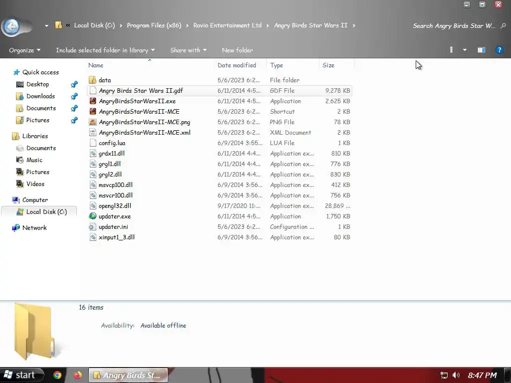
Task: Navigate to Local Disk (C:) breadcrumb
Action: 94,25
